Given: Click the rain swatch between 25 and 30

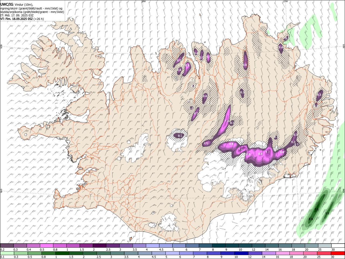Looking at the screenshot, I should (324, 253).
